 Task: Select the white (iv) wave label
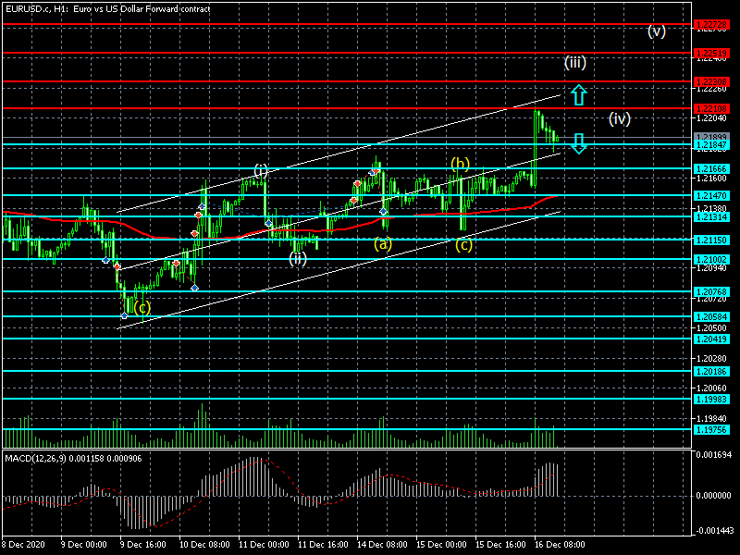619,117
